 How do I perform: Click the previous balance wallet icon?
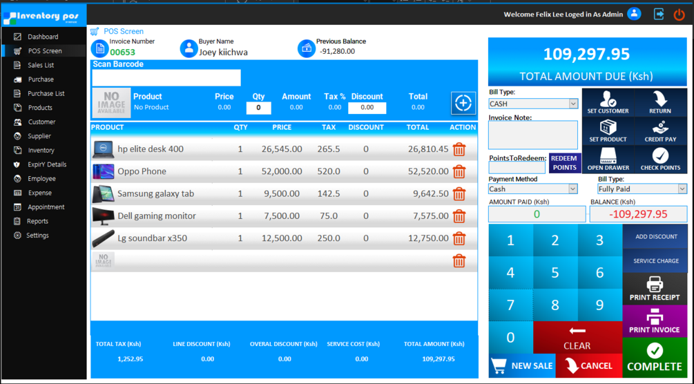[307, 48]
